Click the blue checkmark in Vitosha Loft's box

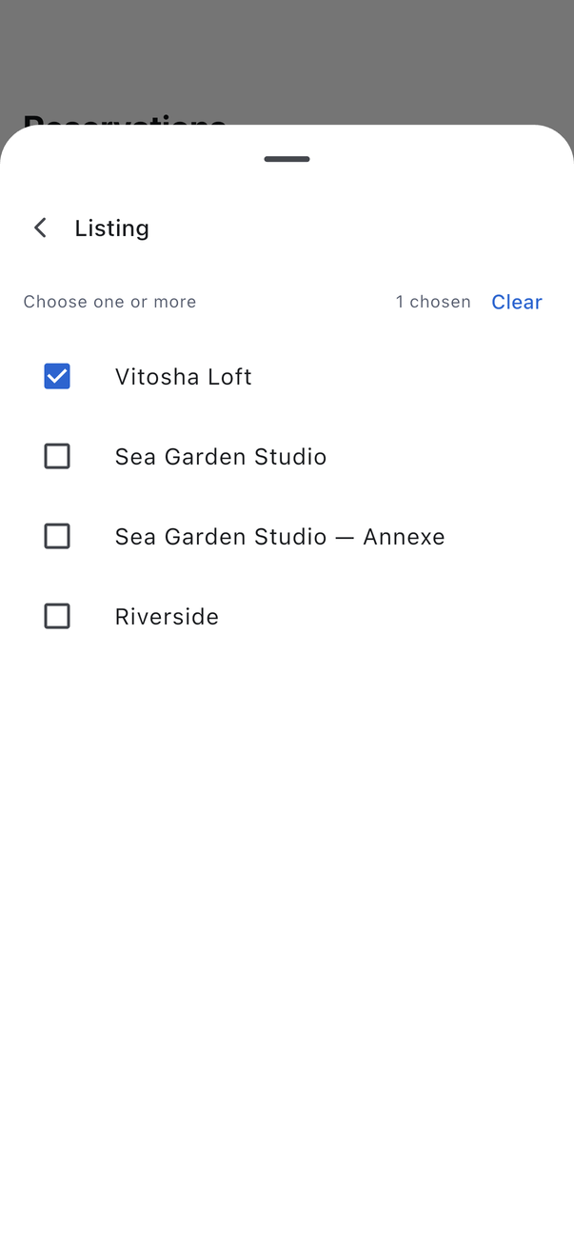pos(57,376)
